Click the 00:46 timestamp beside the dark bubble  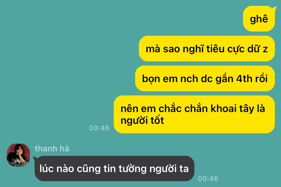click(208, 179)
